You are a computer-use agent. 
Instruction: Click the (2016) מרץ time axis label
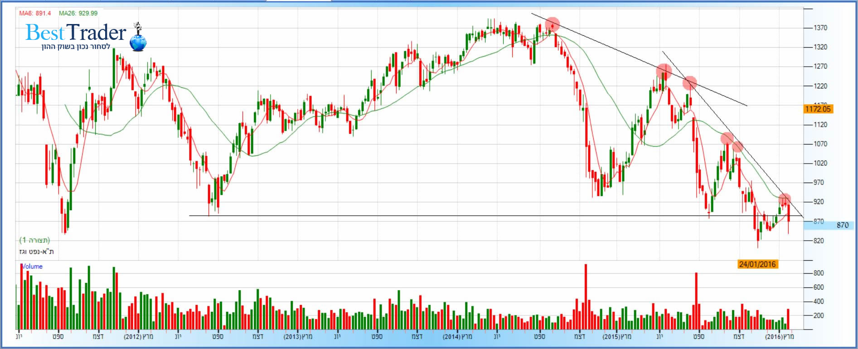click(779, 337)
